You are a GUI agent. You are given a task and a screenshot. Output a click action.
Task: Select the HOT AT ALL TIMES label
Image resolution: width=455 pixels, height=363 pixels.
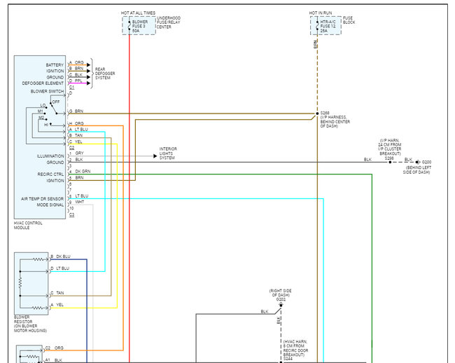coord(138,13)
